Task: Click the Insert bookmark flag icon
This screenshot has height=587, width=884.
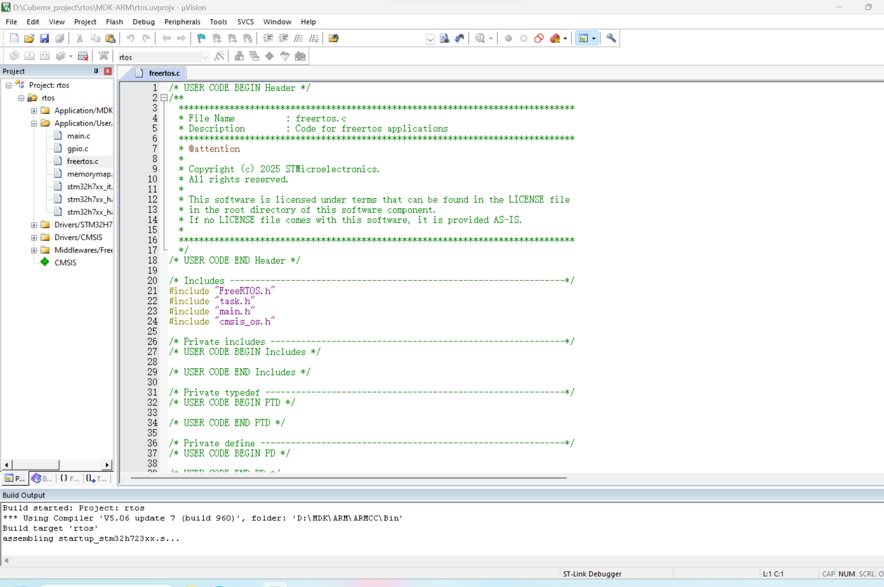Action: point(201,38)
